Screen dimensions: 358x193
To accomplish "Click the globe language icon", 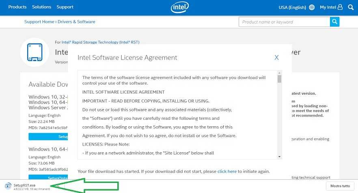I will [x=312, y=7].
